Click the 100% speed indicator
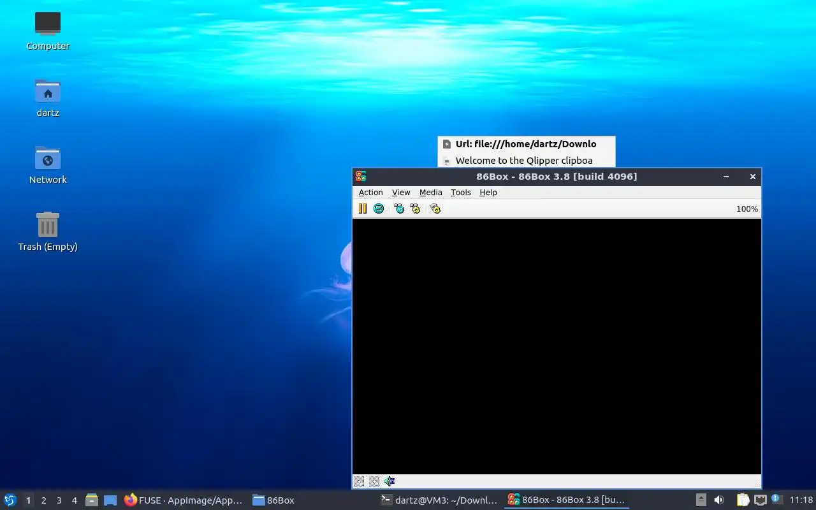Viewport: 816px width, 510px height. pos(747,209)
